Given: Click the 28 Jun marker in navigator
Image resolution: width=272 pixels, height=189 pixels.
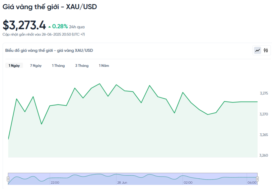Looking at the screenshot, I should point(122,183).
